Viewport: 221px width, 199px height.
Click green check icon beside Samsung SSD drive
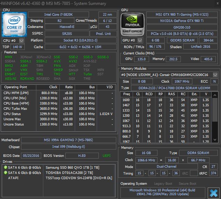tap(6, 167)
